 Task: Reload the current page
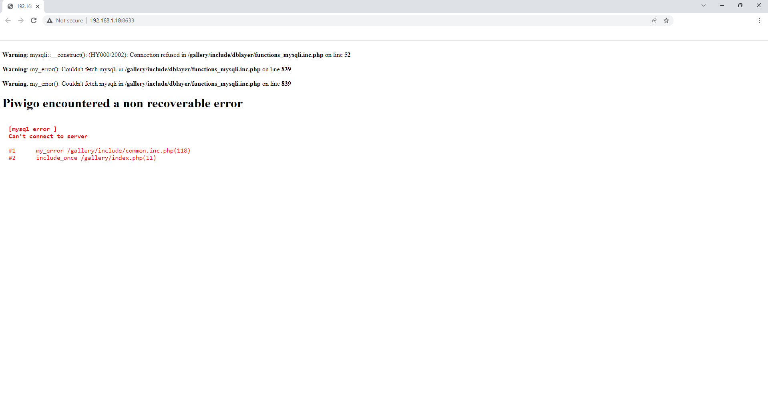click(34, 20)
